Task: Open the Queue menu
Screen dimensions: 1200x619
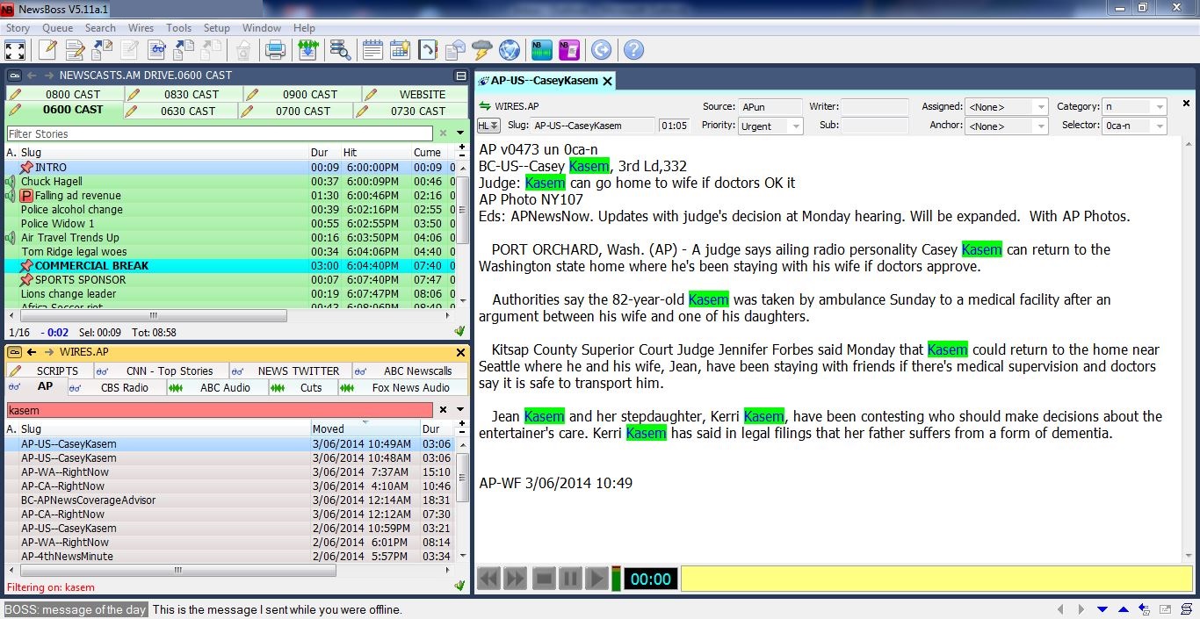Action: pyautogui.click(x=58, y=28)
